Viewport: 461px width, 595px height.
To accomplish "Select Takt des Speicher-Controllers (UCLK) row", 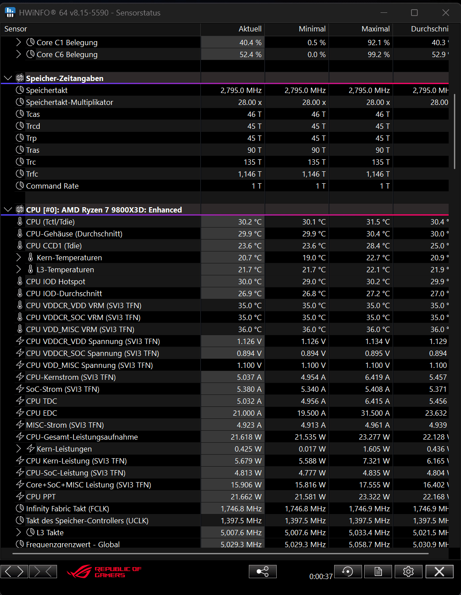I will click(225, 521).
